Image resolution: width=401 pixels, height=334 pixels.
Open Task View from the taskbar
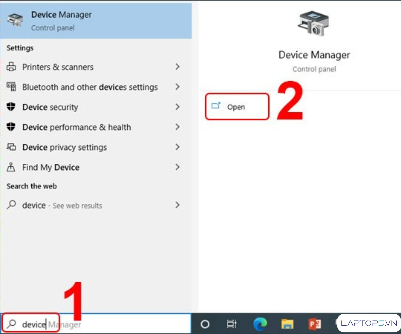pos(232,324)
